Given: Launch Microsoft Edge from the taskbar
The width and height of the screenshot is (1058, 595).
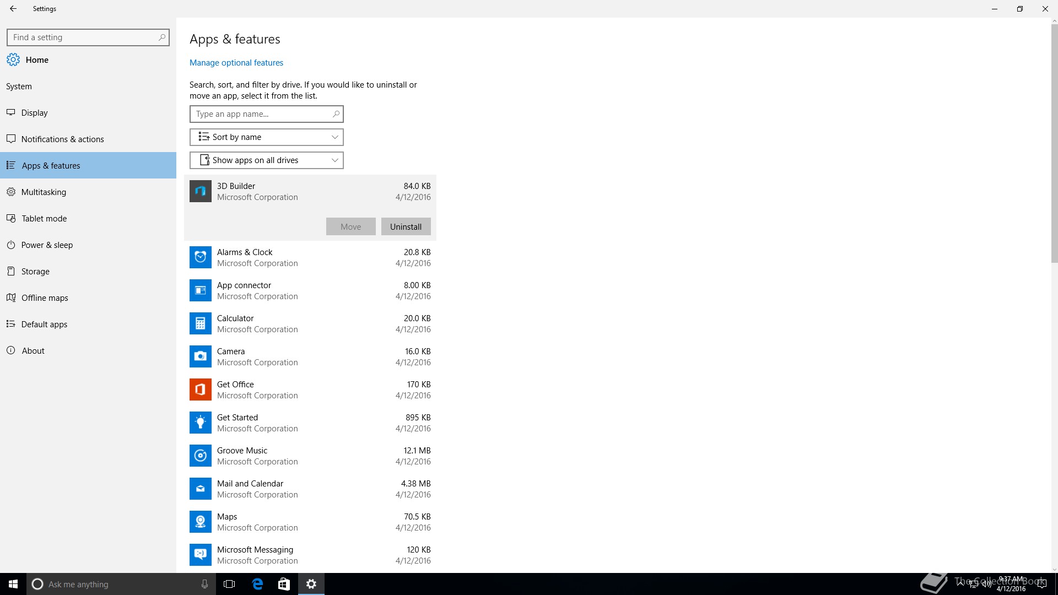Looking at the screenshot, I should 257,584.
